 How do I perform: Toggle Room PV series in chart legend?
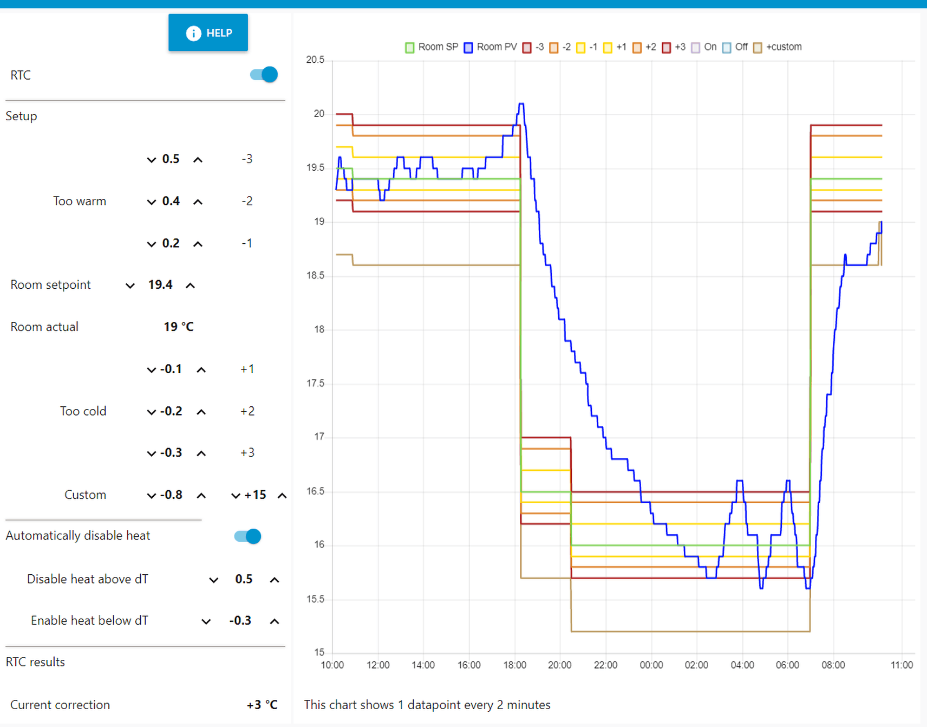click(490, 47)
